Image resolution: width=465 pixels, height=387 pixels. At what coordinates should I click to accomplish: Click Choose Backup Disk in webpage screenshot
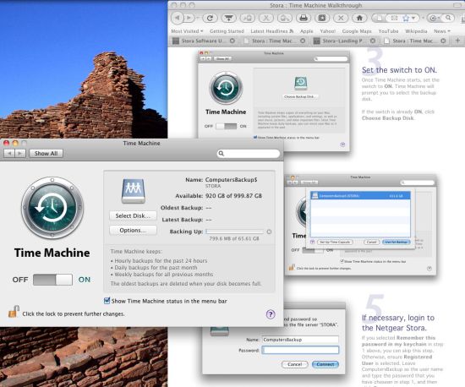pyautogui.click(x=299, y=97)
